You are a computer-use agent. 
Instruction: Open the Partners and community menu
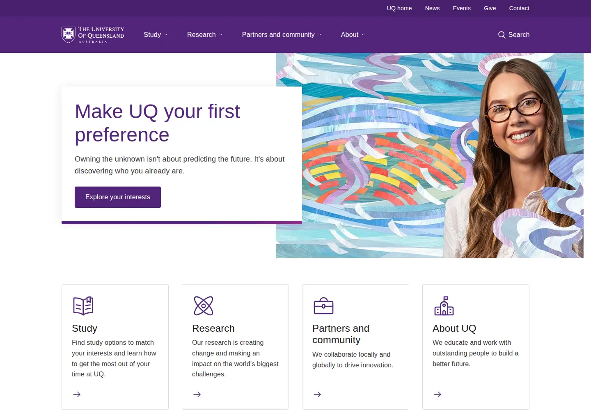pos(278,35)
